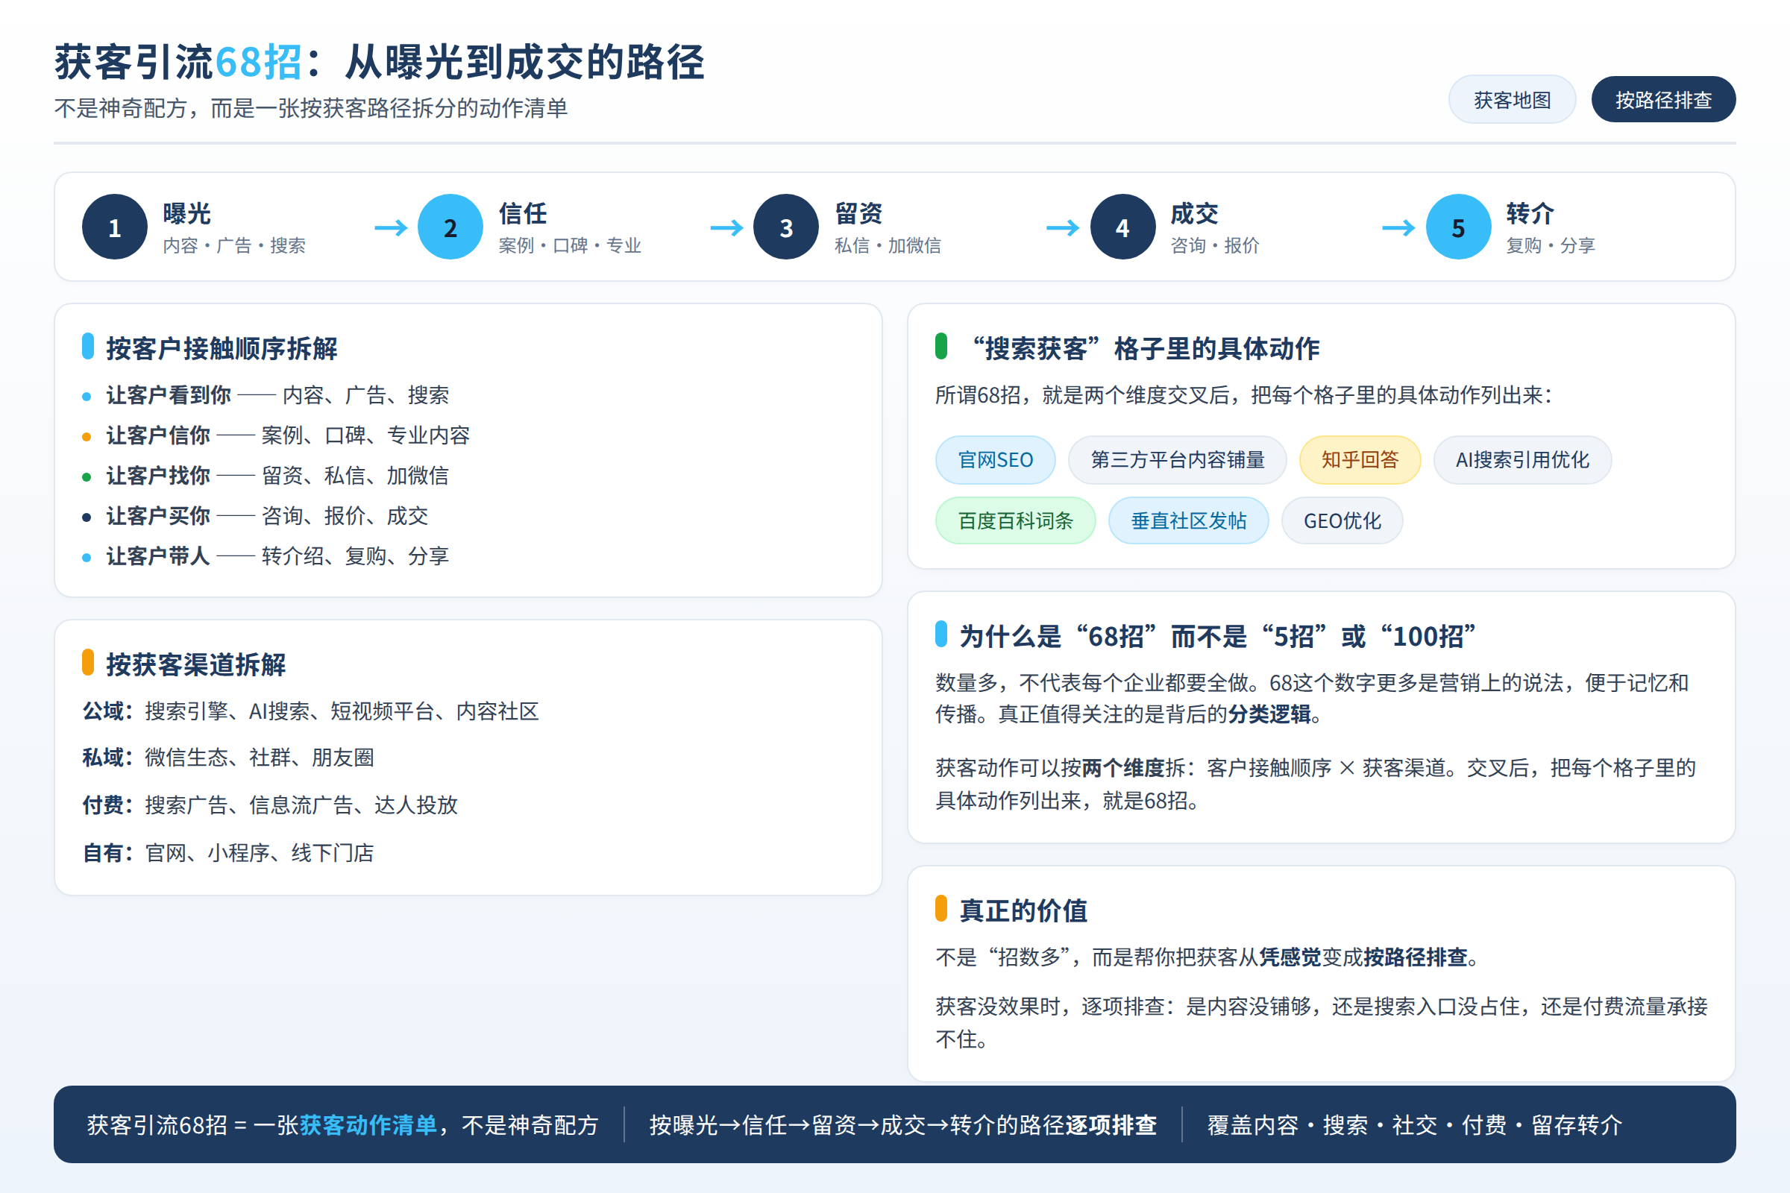Click the AI搜索引用优化 tag
Screen dimensions: 1790x1193
click(x=1522, y=459)
